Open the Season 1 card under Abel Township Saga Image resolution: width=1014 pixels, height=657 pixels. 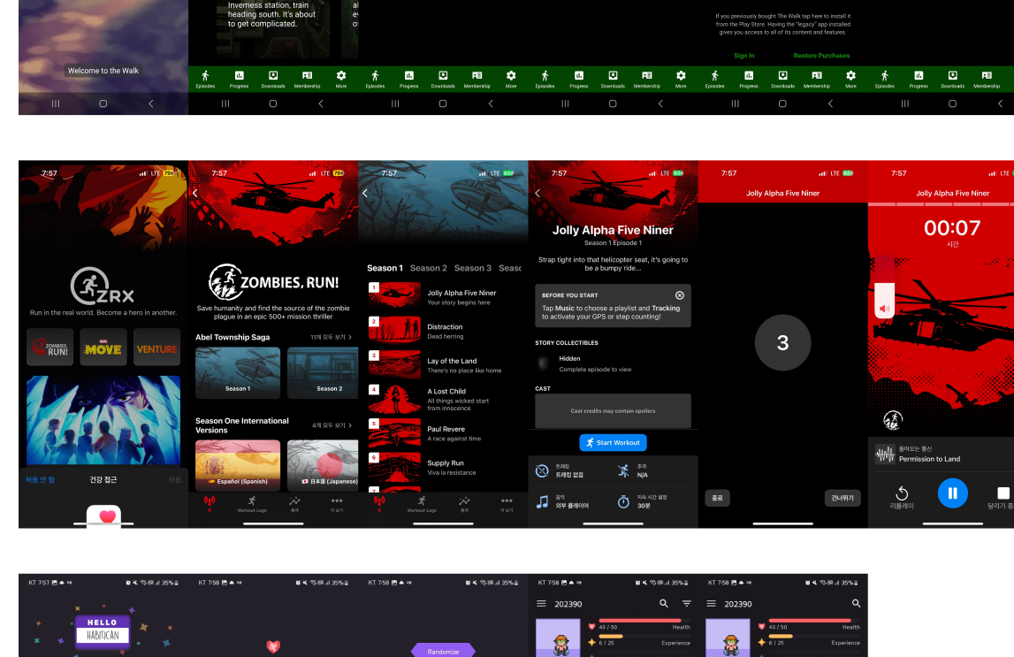(238, 372)
